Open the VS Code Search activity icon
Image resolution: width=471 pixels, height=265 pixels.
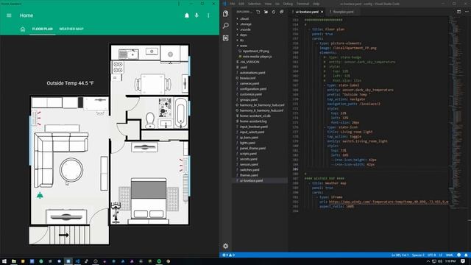click(x=226, y=26)
